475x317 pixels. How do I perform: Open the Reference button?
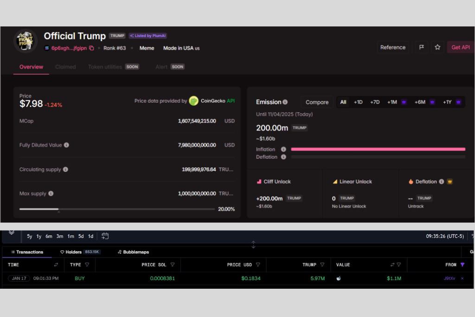392,47
